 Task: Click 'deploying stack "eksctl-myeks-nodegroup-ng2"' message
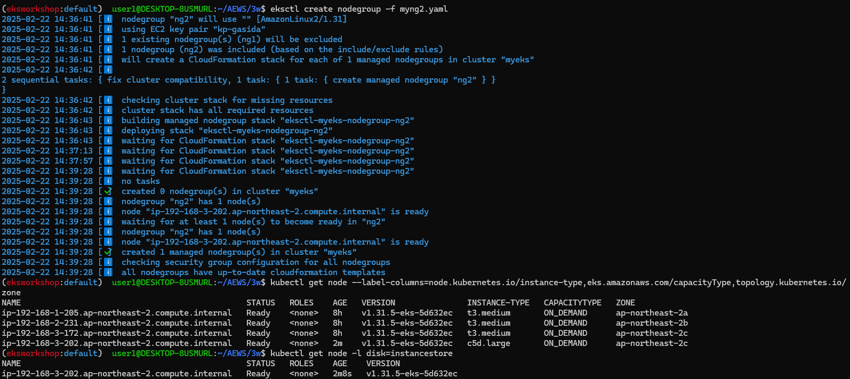coord(227,131)
